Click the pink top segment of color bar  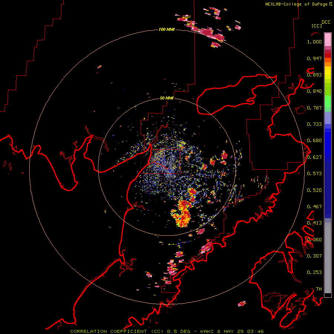328,39
